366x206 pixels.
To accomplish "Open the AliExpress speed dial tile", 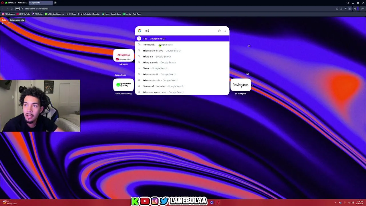I will (x=124, y=56).
